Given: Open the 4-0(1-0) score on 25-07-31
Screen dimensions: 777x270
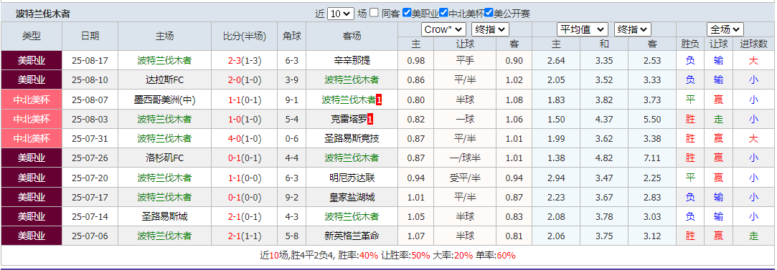Looking at the screenshot, I should pyautogui.click(x=245, y=138).
